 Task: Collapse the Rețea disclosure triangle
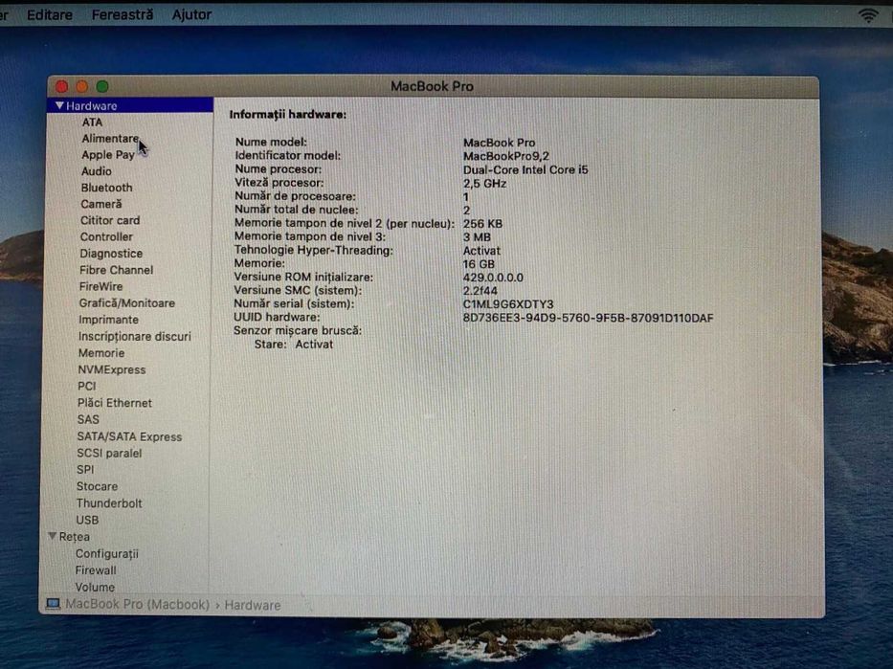point(53,536)
